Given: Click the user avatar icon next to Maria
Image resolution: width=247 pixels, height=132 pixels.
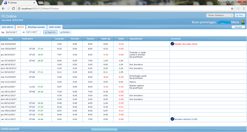Looking at the screenshot, I should pos(242,22).
